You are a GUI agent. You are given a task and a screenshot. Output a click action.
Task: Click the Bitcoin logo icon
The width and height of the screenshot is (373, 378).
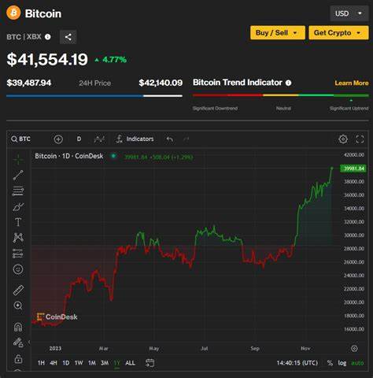click(13, 13)
